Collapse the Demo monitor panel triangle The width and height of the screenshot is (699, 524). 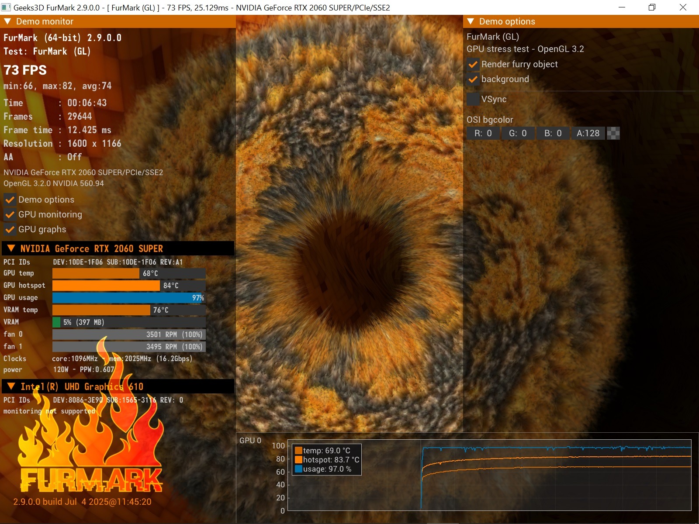click(x=7, y=21)
